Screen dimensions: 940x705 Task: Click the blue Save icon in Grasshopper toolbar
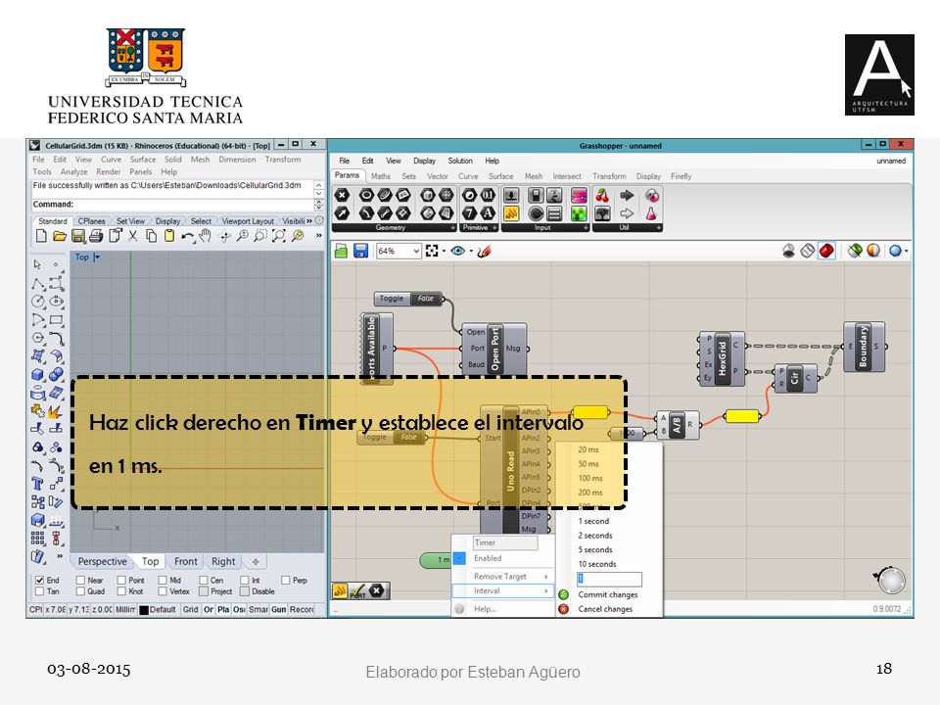360,251
